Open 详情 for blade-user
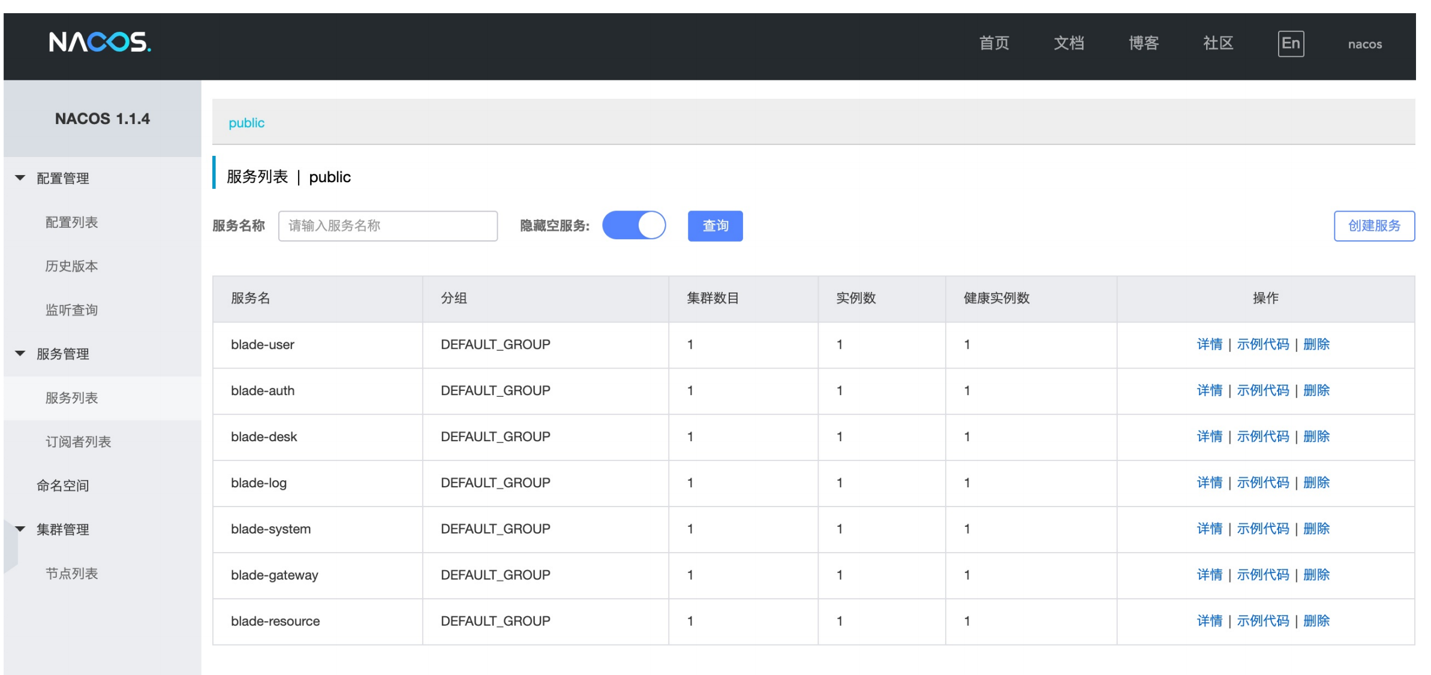Viewport: 1431px width, 675px height. 1209,345
